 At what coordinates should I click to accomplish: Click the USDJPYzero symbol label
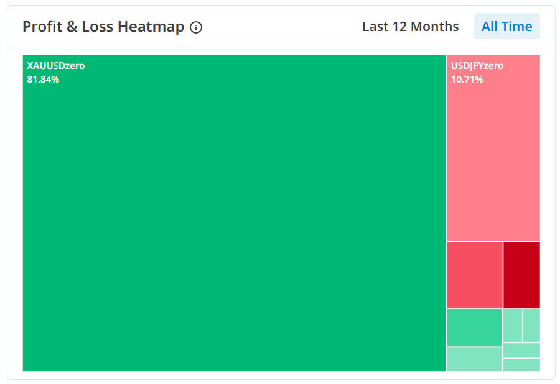[477, 66]
